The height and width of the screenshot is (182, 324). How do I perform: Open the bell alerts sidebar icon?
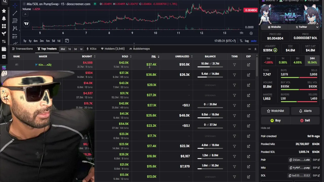[x=4, y=18]
